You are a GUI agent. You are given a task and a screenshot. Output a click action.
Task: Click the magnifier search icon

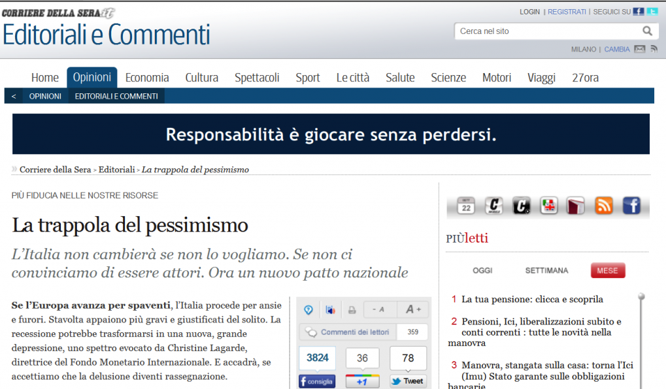point(647,31)
